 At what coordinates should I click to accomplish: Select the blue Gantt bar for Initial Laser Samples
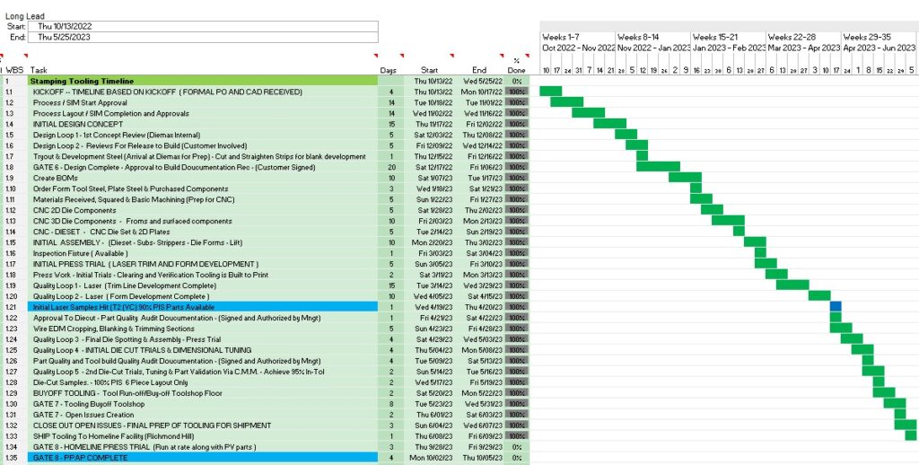point(836,307)
